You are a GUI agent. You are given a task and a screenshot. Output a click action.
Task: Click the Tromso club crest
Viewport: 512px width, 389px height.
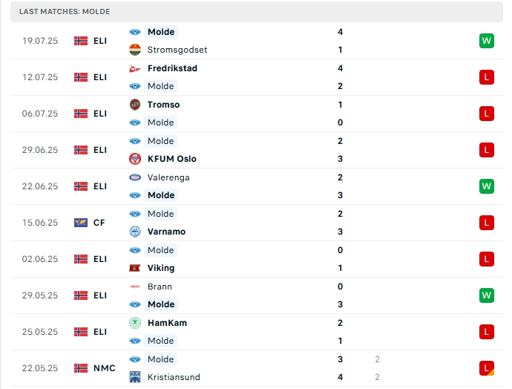click(x=135, y=105)
